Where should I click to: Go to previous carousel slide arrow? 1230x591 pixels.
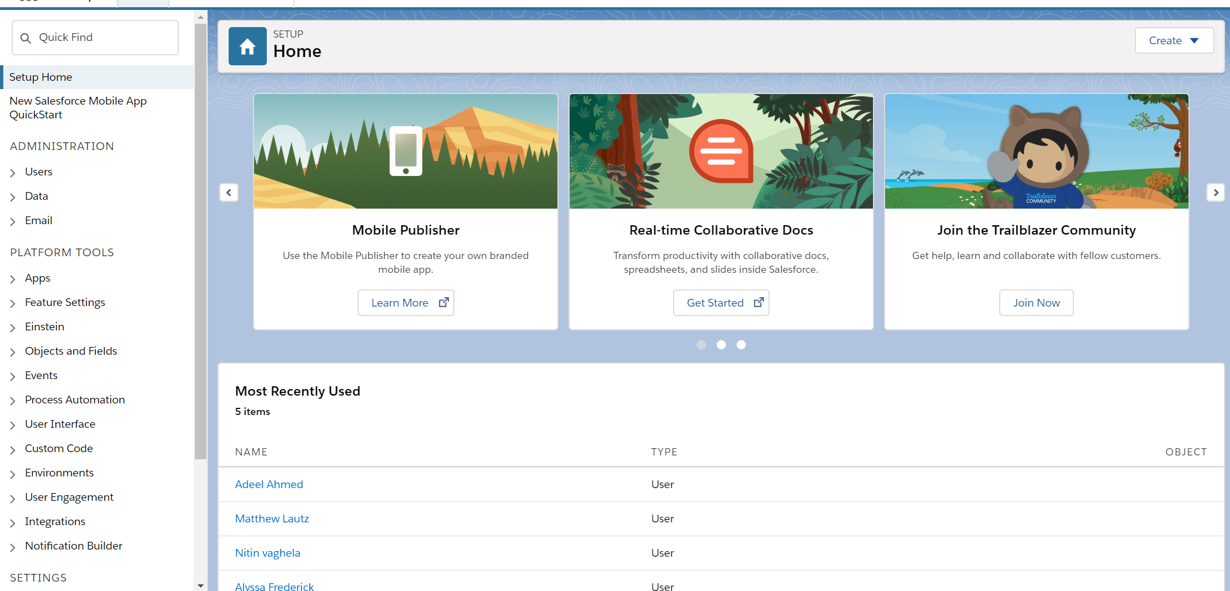[x=229, y=193]
